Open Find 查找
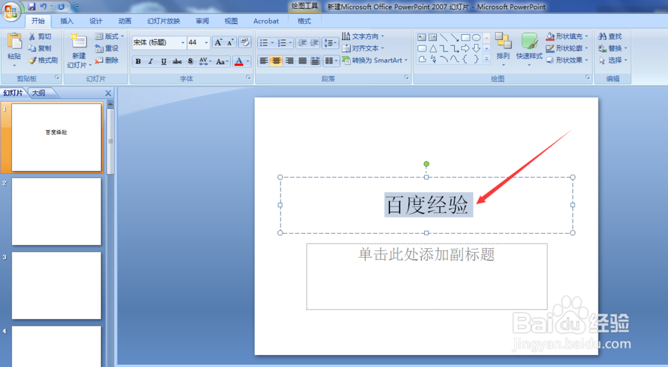 point(610,37)
